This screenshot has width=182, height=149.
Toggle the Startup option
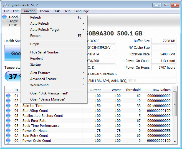[54, 65]
